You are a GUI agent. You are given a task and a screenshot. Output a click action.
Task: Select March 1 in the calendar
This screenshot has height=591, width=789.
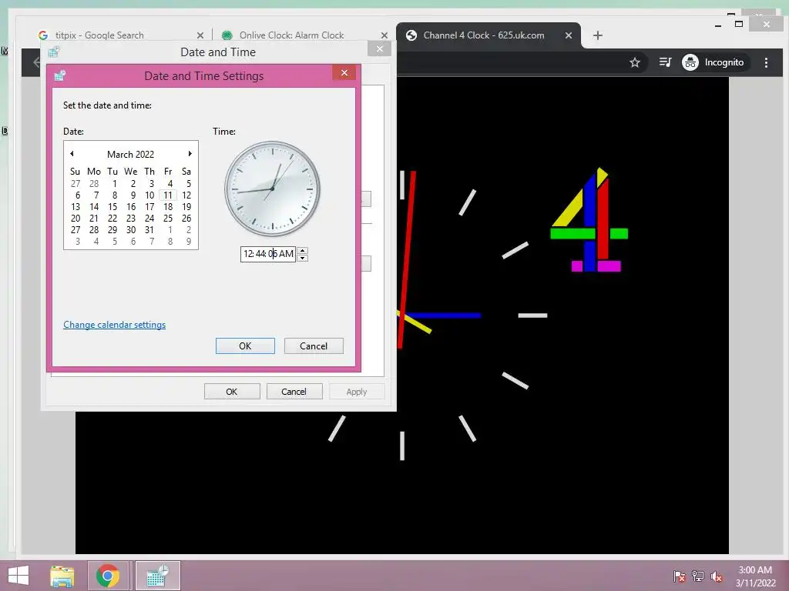(x=114, y=183)
